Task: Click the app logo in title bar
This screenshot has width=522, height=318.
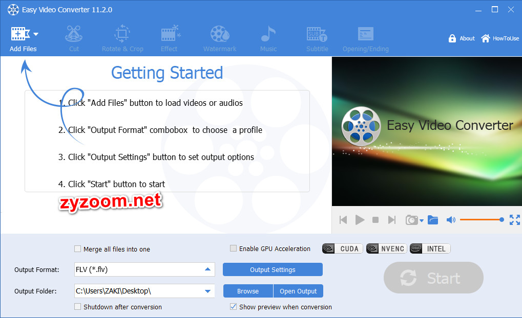Action: 13,10
